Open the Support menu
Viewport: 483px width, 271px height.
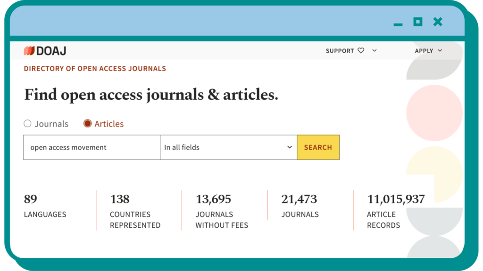tap(340, 51)
